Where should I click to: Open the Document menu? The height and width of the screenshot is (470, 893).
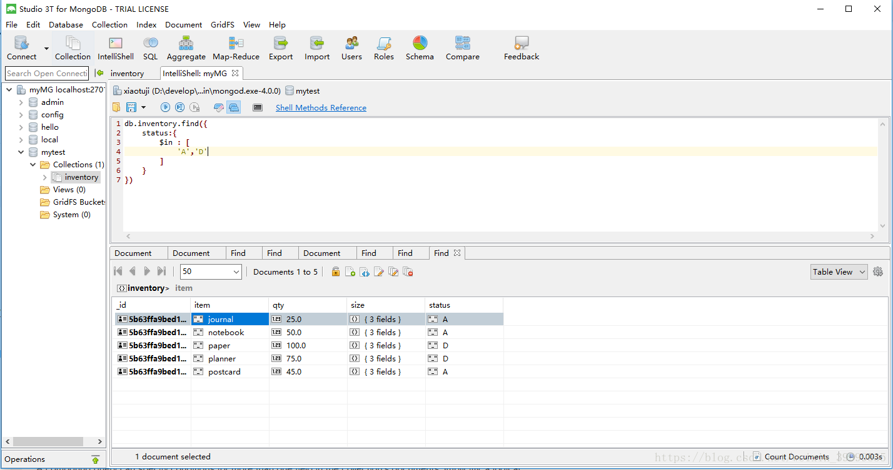coord(183,25)
